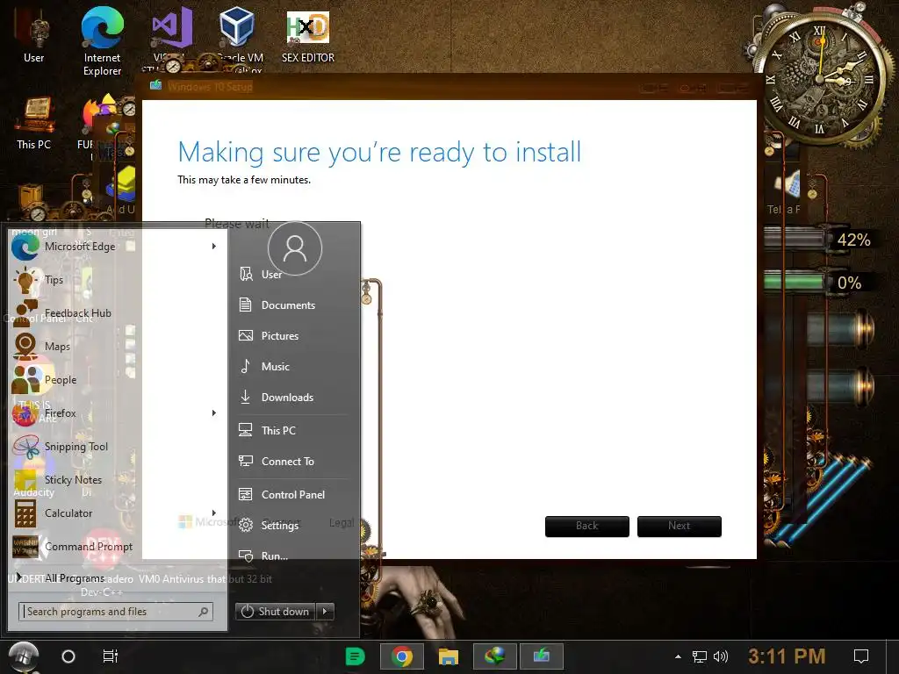This screenshot has width=899, height=674.
Task: Click the Start orb button
Action: pos(24,656)
